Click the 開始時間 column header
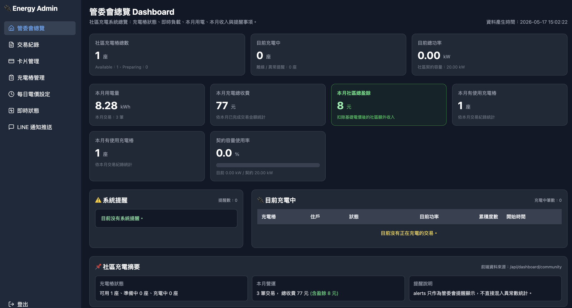Viewport: 572px width, 308px height. pos(516,217)
